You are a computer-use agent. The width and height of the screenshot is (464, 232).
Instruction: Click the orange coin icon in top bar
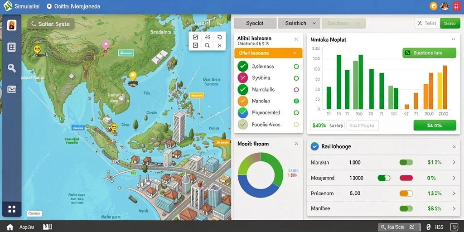pyautogui.click(x=433, y=6)
